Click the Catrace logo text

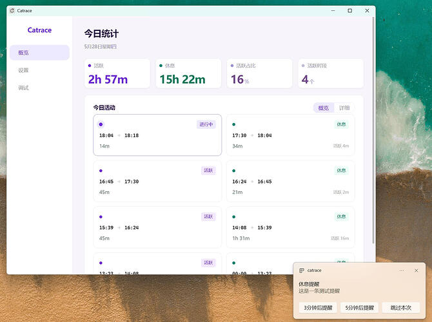pos(39,30)
